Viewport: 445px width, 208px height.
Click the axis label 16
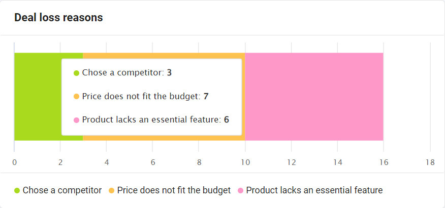384,162
